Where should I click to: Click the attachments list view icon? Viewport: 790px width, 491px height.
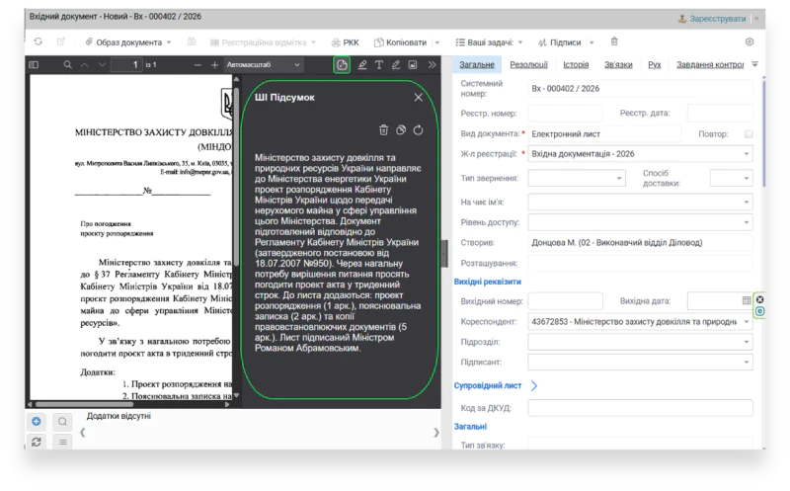click(62, 442)
